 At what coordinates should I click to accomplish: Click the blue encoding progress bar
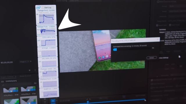pos(115,49)
